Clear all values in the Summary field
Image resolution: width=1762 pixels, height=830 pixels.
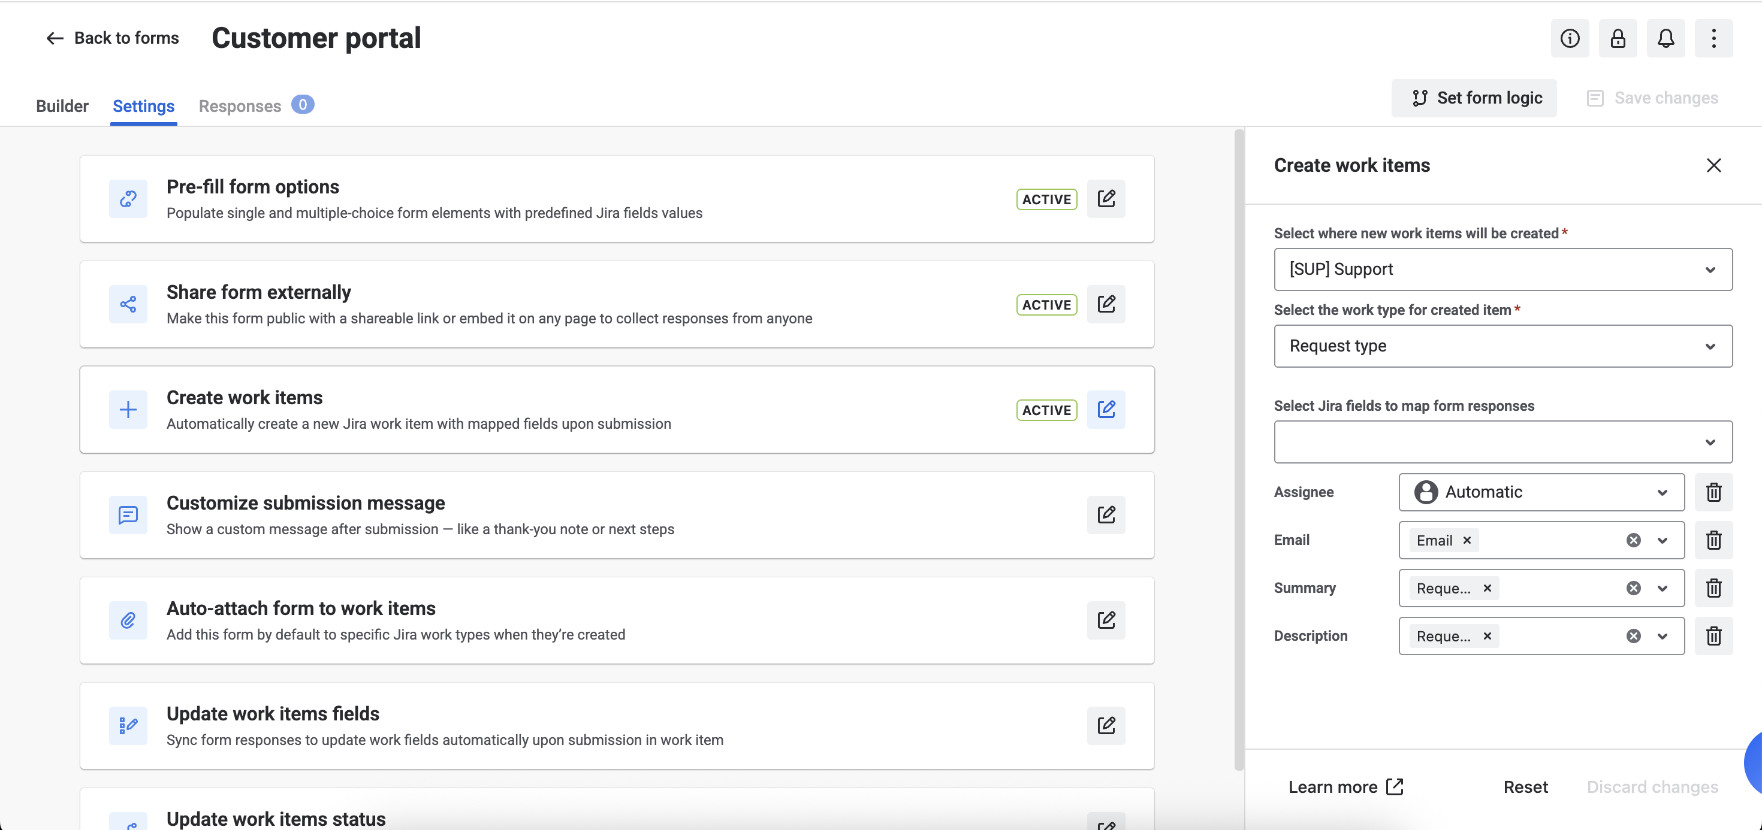(1633, 588)
